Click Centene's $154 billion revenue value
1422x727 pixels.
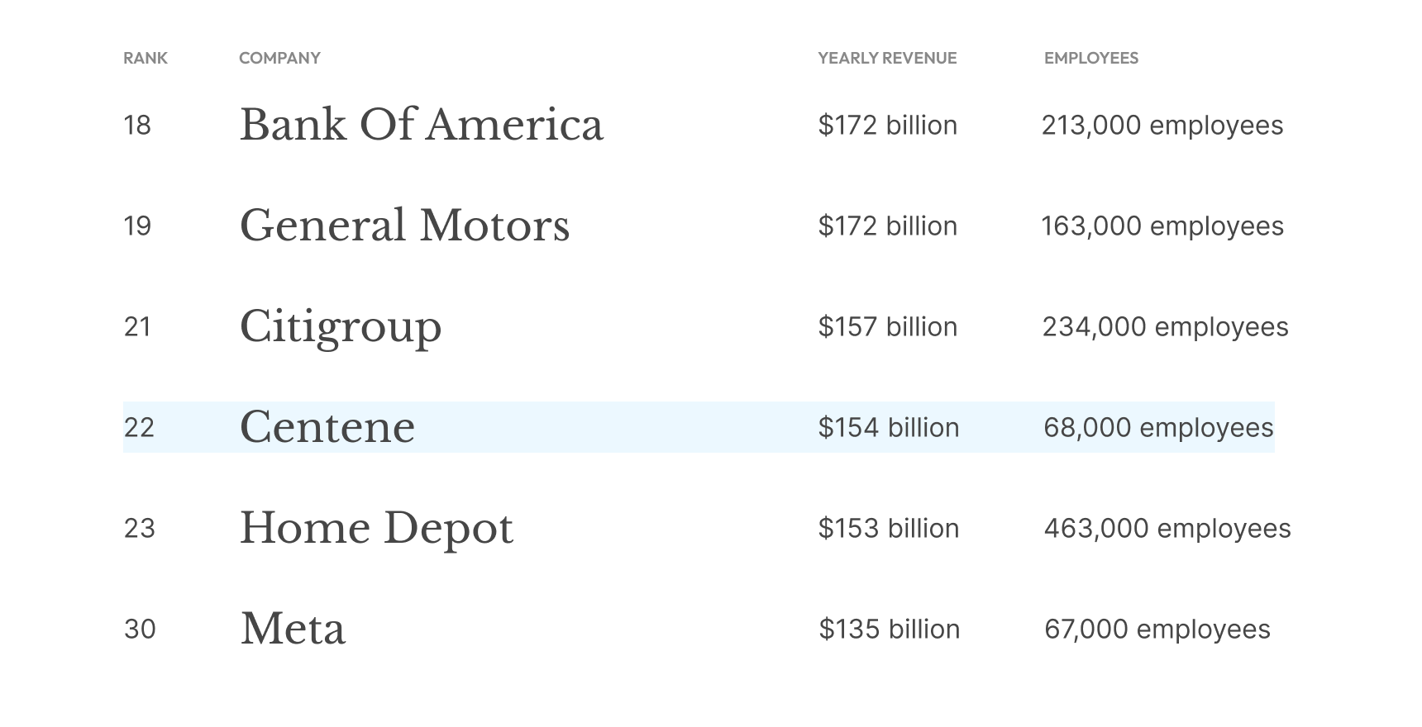point(889,427)
